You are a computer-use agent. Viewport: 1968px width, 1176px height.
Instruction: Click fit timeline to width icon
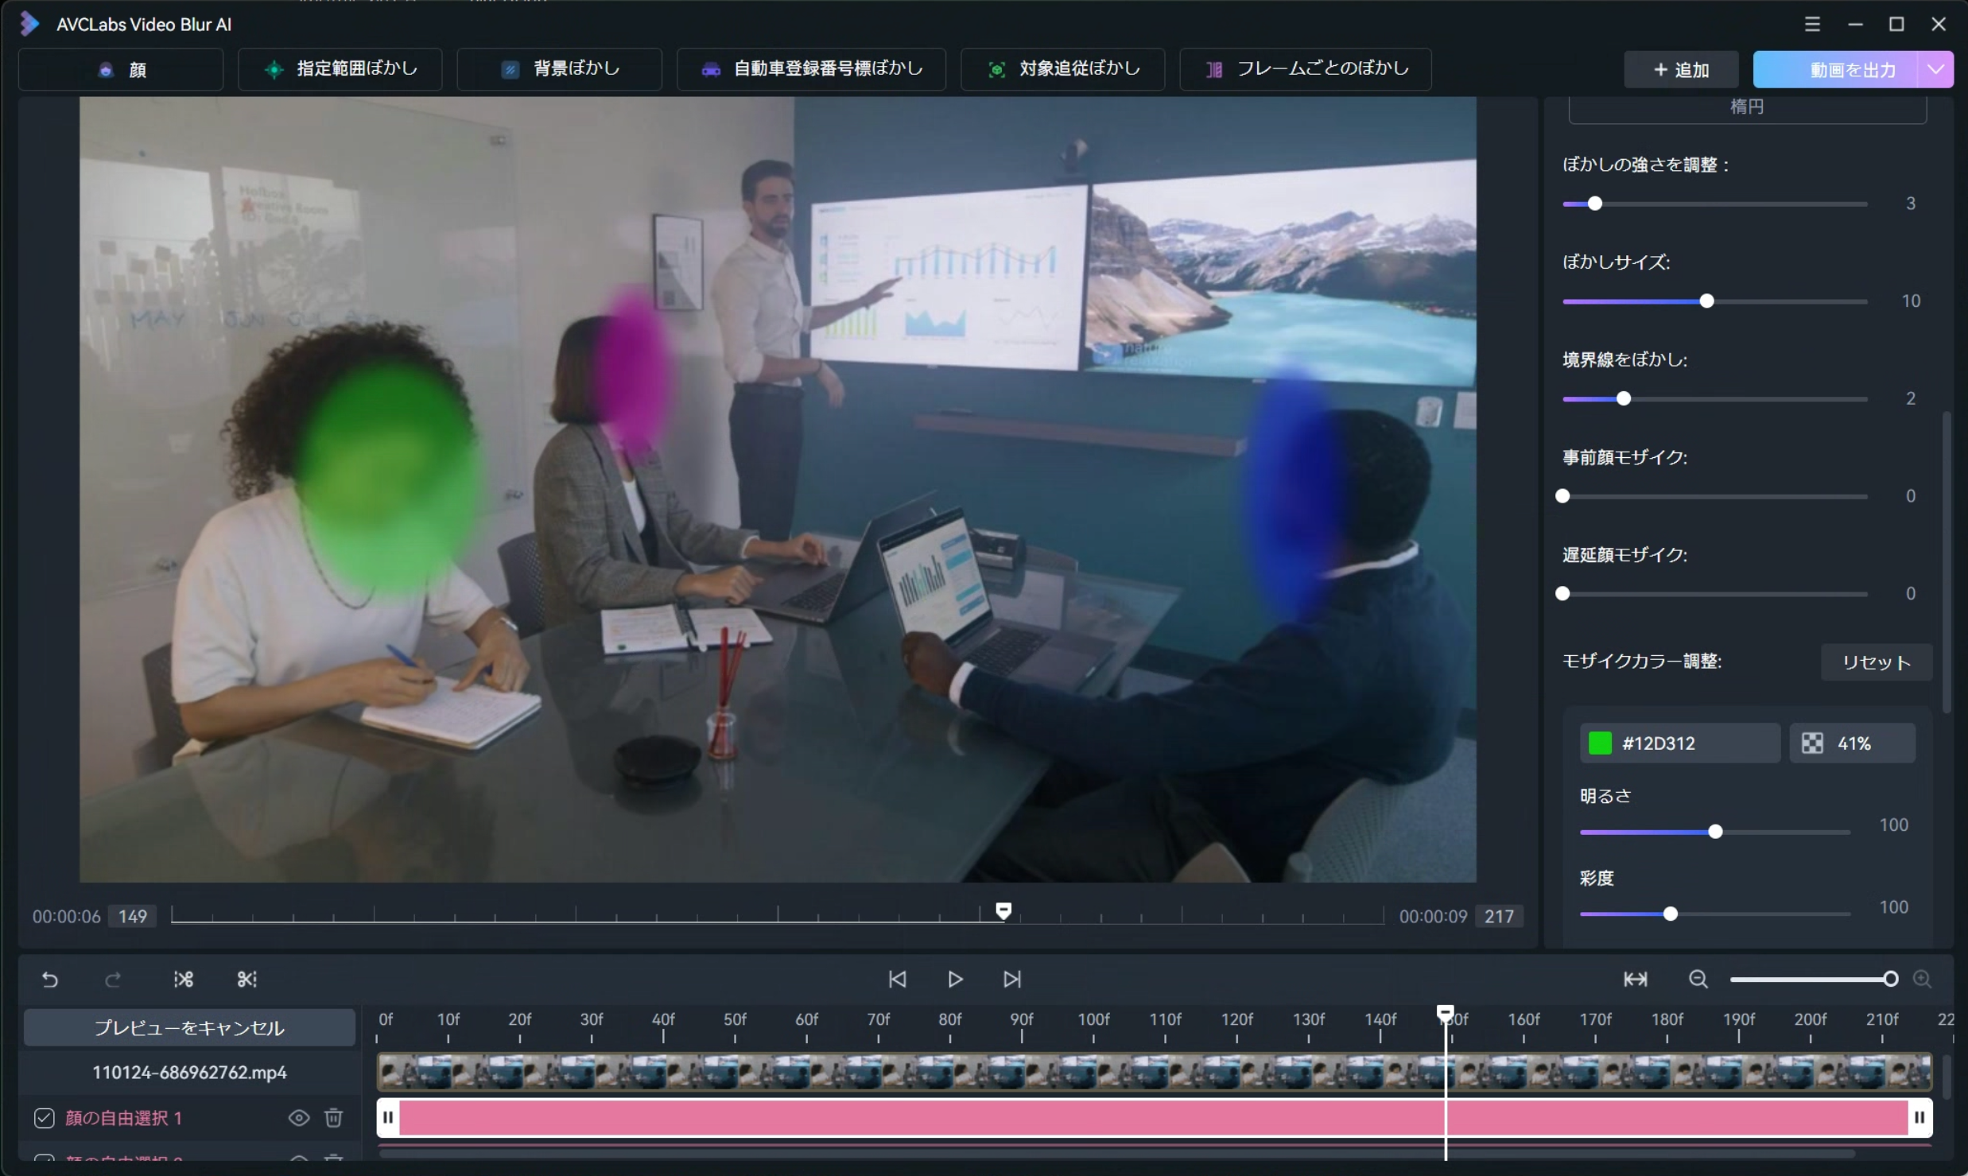[x=1635, y=979]
